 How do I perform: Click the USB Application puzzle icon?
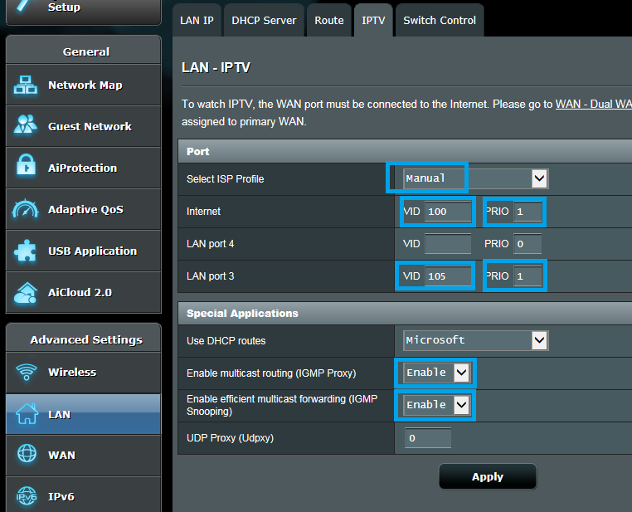pos(25,251)
